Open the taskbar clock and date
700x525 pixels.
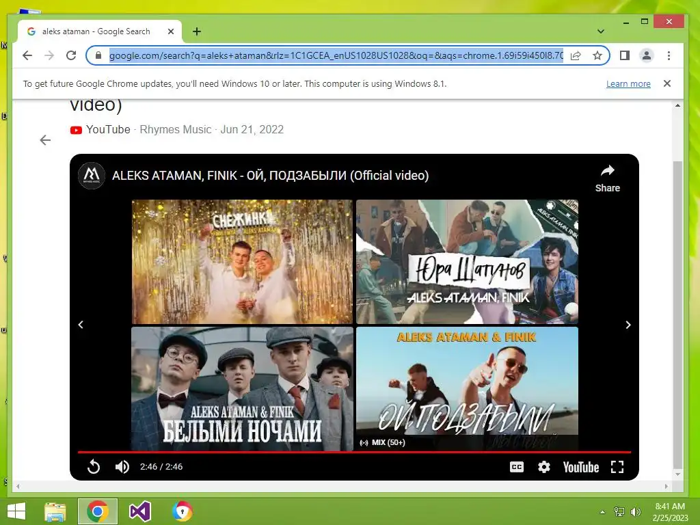click(670, 512)
